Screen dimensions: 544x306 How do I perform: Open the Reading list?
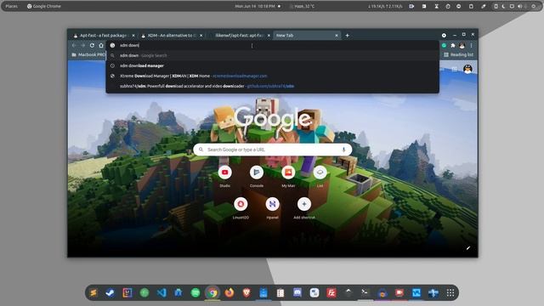click(x=458, y=54)
